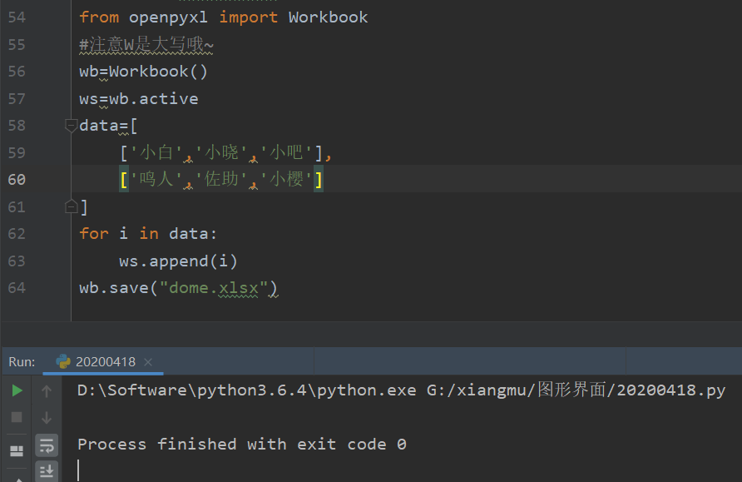The width and height of the screenshot is (742, 482).
Task: Move down the stack trace with the down arrow
Action: (x=47, y=418)
